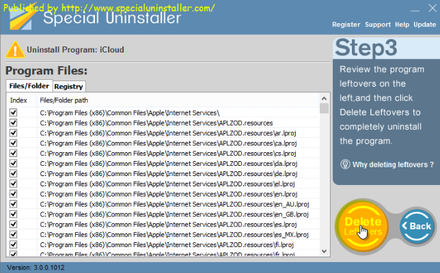
Task: Check for updates via Update link
Action: coord(424,25)
